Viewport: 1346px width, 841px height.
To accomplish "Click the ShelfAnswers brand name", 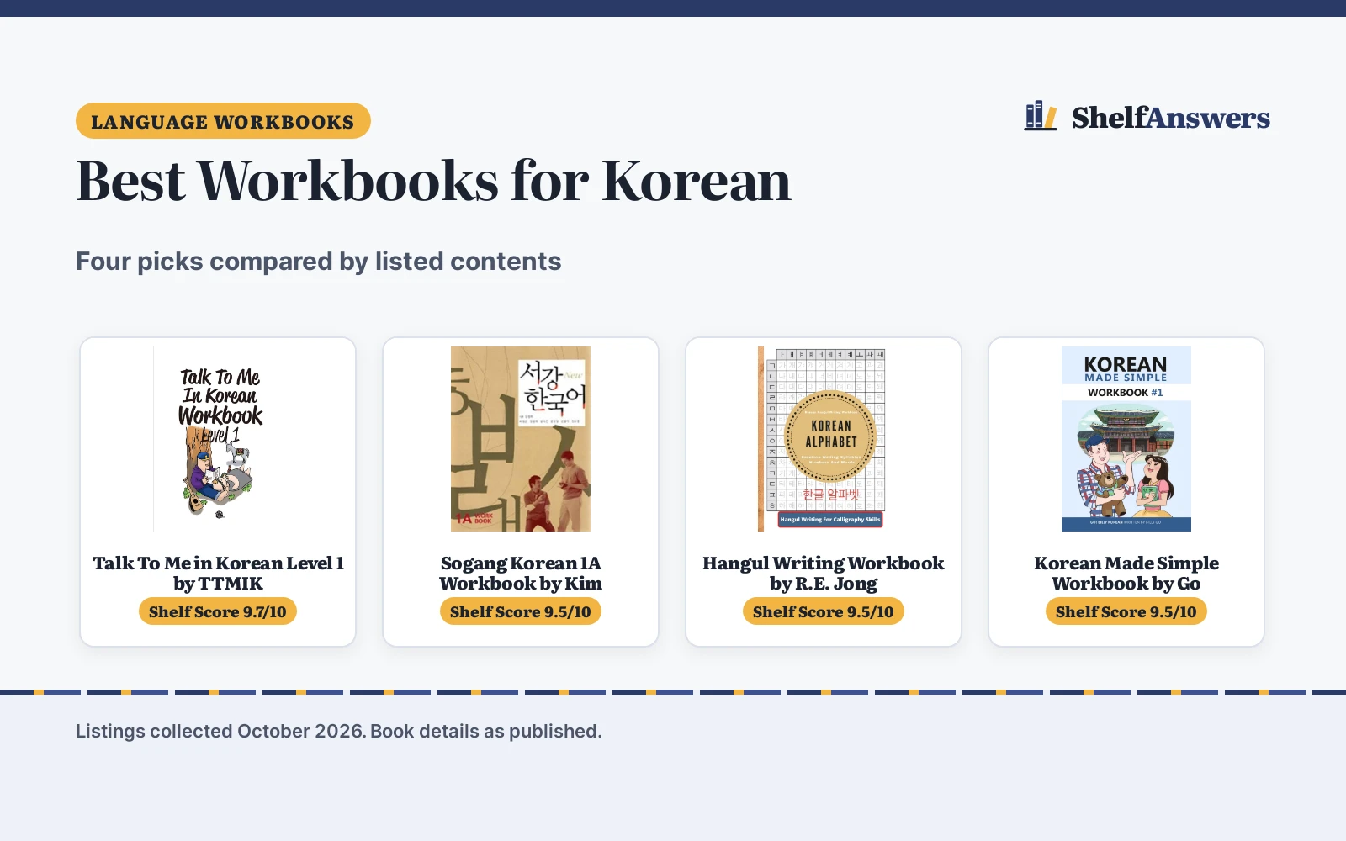I will coord(1170,118).
